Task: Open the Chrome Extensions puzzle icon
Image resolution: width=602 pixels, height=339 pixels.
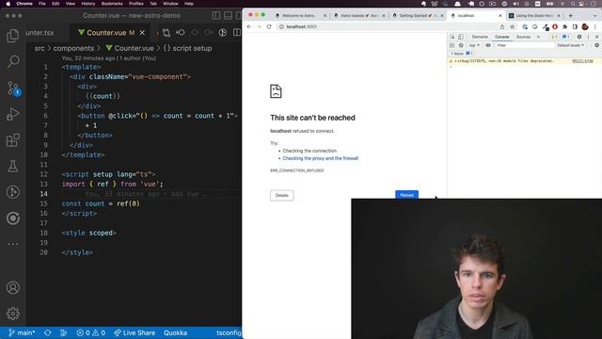Action: (564, 26)
